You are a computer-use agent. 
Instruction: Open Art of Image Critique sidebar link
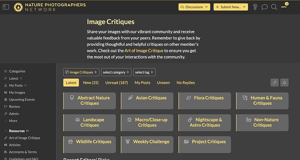(24, 138)
